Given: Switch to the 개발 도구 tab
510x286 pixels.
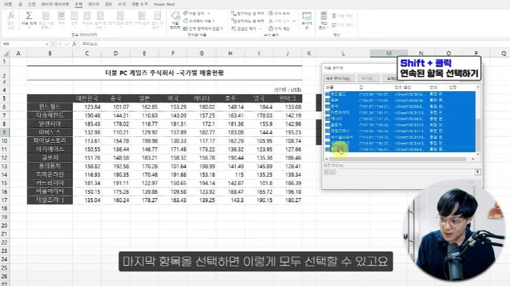Looking at the screenshot, I should tap(139, 4).
